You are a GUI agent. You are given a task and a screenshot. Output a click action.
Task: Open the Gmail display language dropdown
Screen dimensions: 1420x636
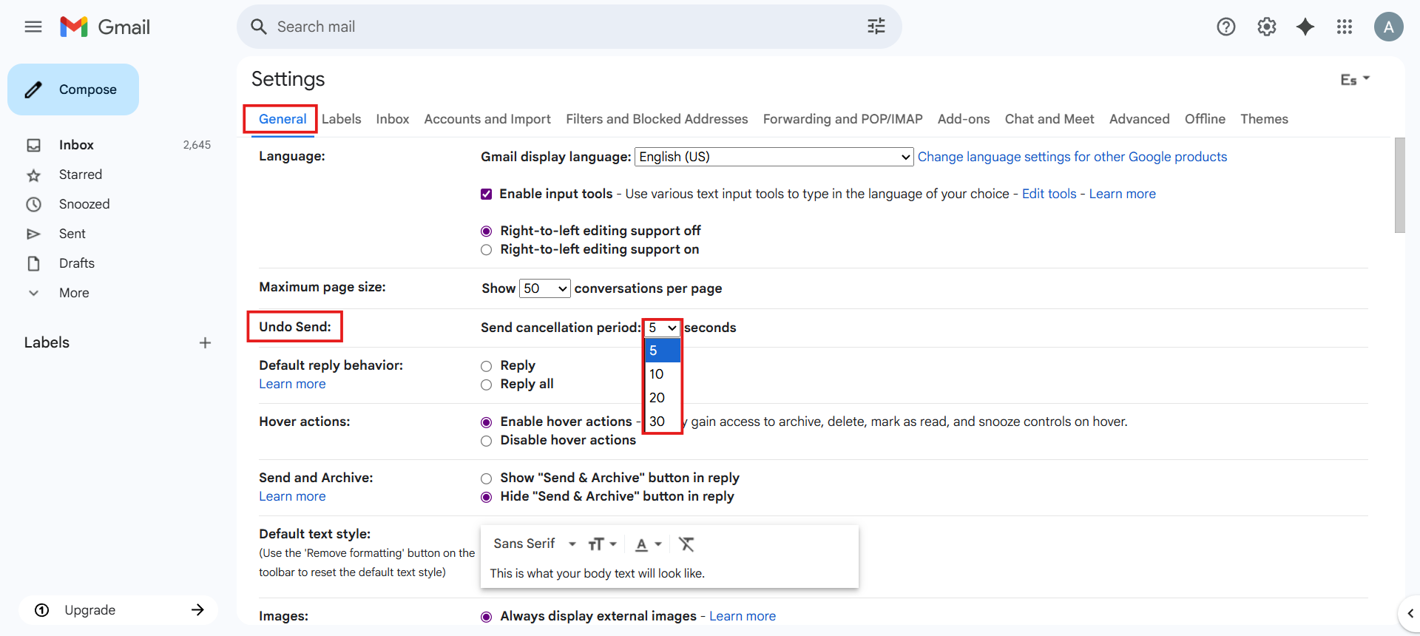point(774,157)
